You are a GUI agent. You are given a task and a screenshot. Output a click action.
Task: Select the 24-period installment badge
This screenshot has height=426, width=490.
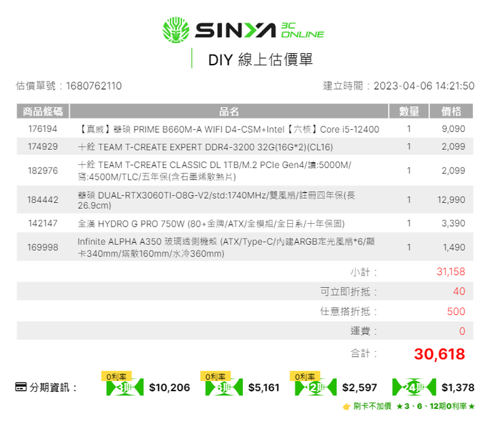point(414,387)
